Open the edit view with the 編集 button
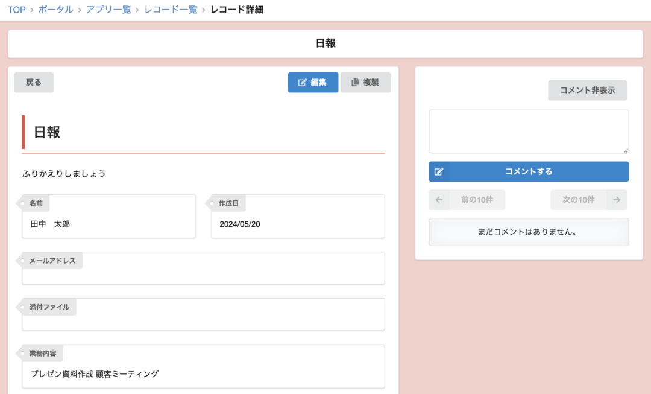 tap(313, 82)
